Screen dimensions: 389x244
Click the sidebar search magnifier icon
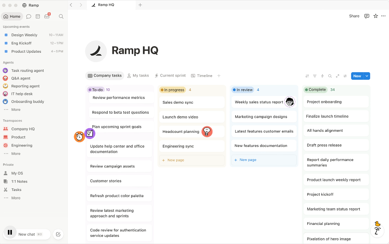click(61, 16)
